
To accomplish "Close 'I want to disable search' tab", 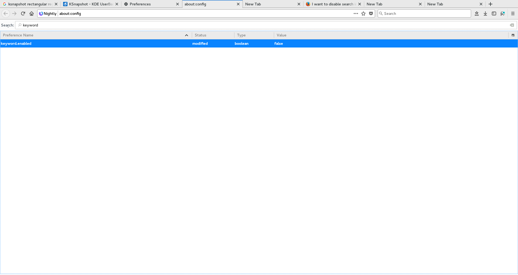I will [x=360, y=4].
